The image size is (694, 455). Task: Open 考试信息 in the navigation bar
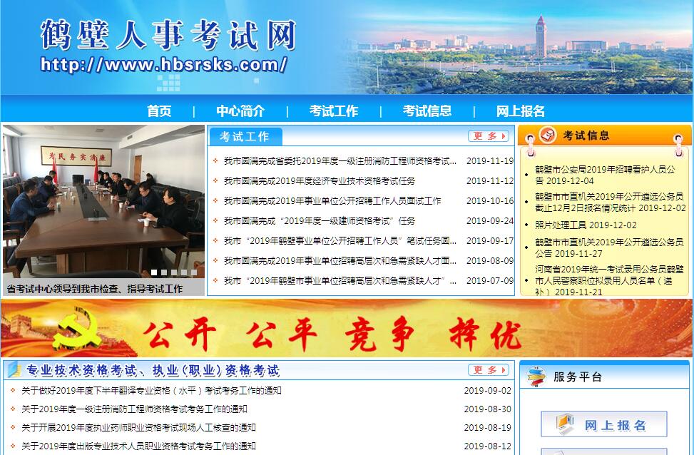pyautogui.click(x=427, y=111)
